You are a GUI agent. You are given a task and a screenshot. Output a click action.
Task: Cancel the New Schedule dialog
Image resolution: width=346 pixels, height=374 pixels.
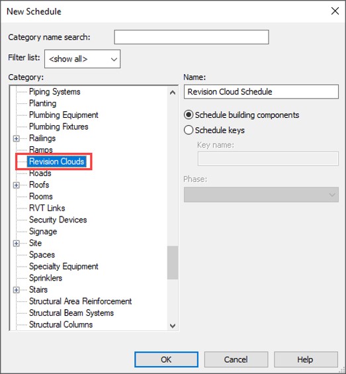click(236, 359)
